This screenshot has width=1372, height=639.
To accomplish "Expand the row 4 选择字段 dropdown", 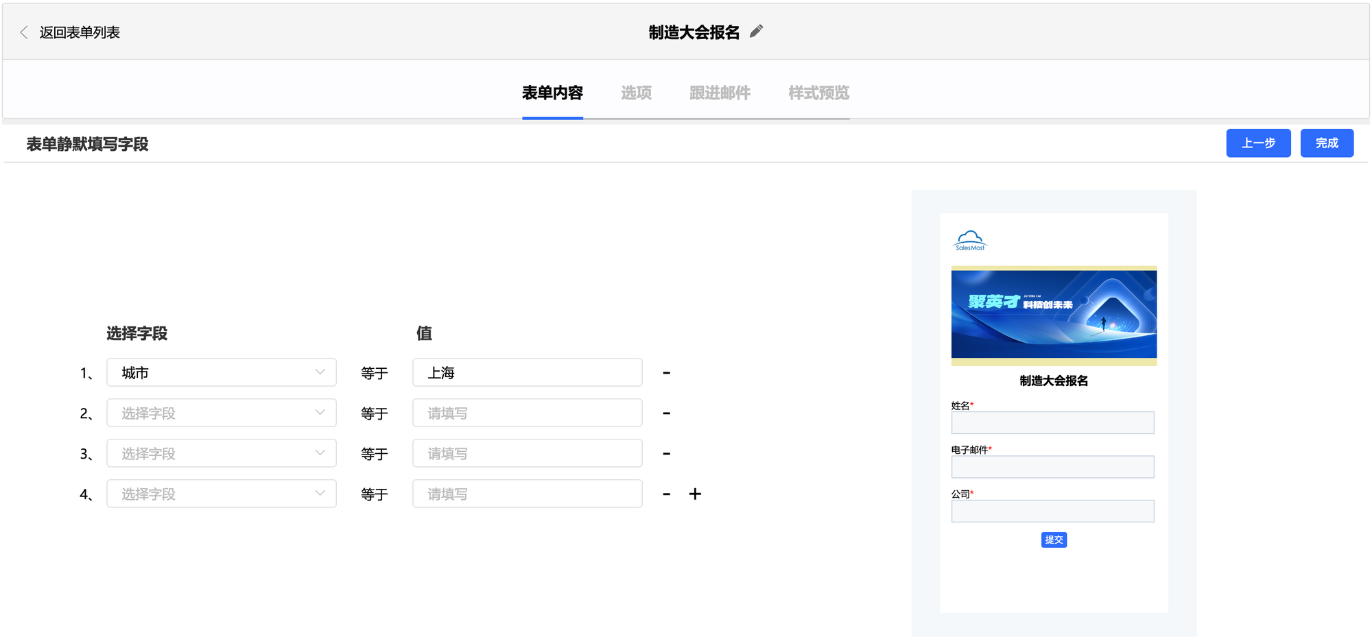I will pos(221,494).
